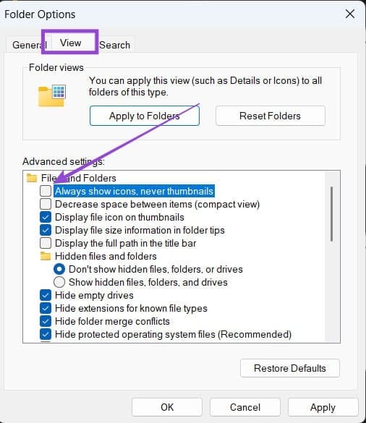Image resolution: width=366 pixels, height=423 pixels.
Task: Click the Hidden files and folders icon
Action: [46, 256]
